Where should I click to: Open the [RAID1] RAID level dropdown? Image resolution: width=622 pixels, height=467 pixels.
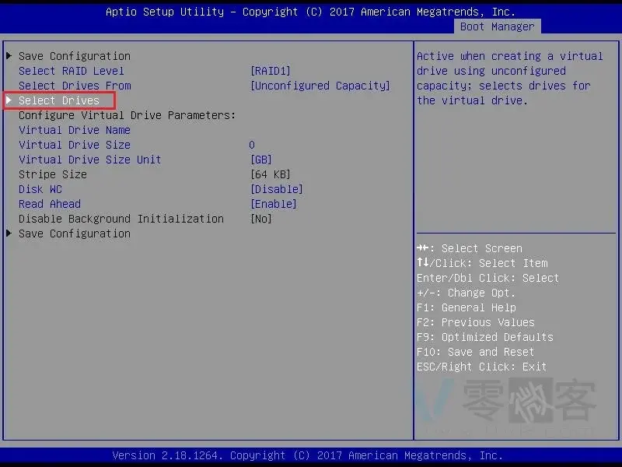[x=270, y=71]
